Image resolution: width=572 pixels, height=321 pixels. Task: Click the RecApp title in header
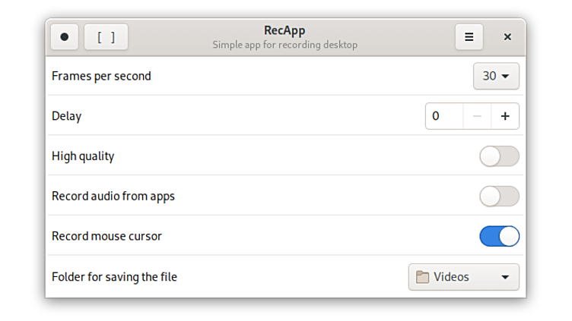(x=284, y=31)
